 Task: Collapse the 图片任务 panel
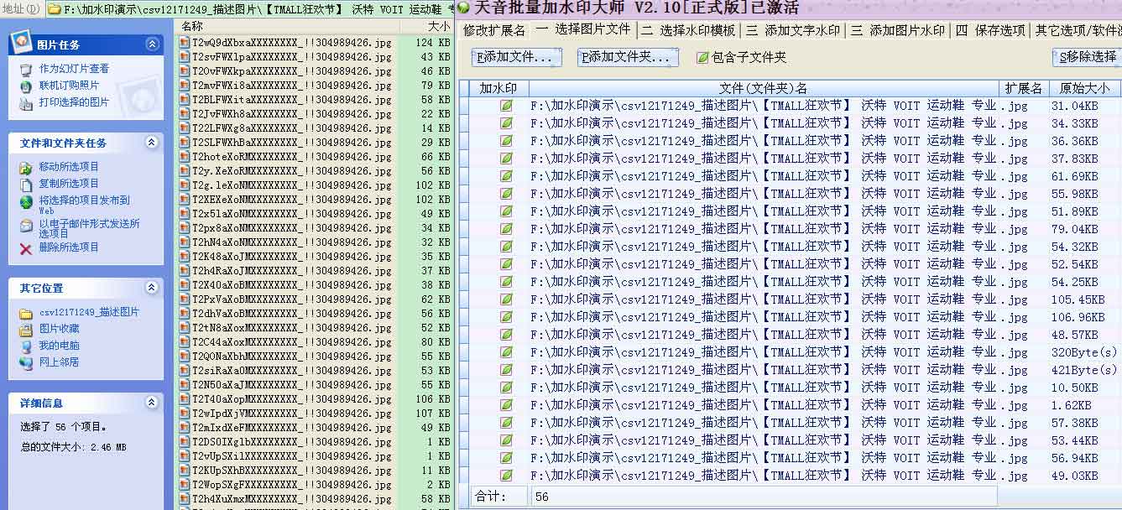coord(152,44)
